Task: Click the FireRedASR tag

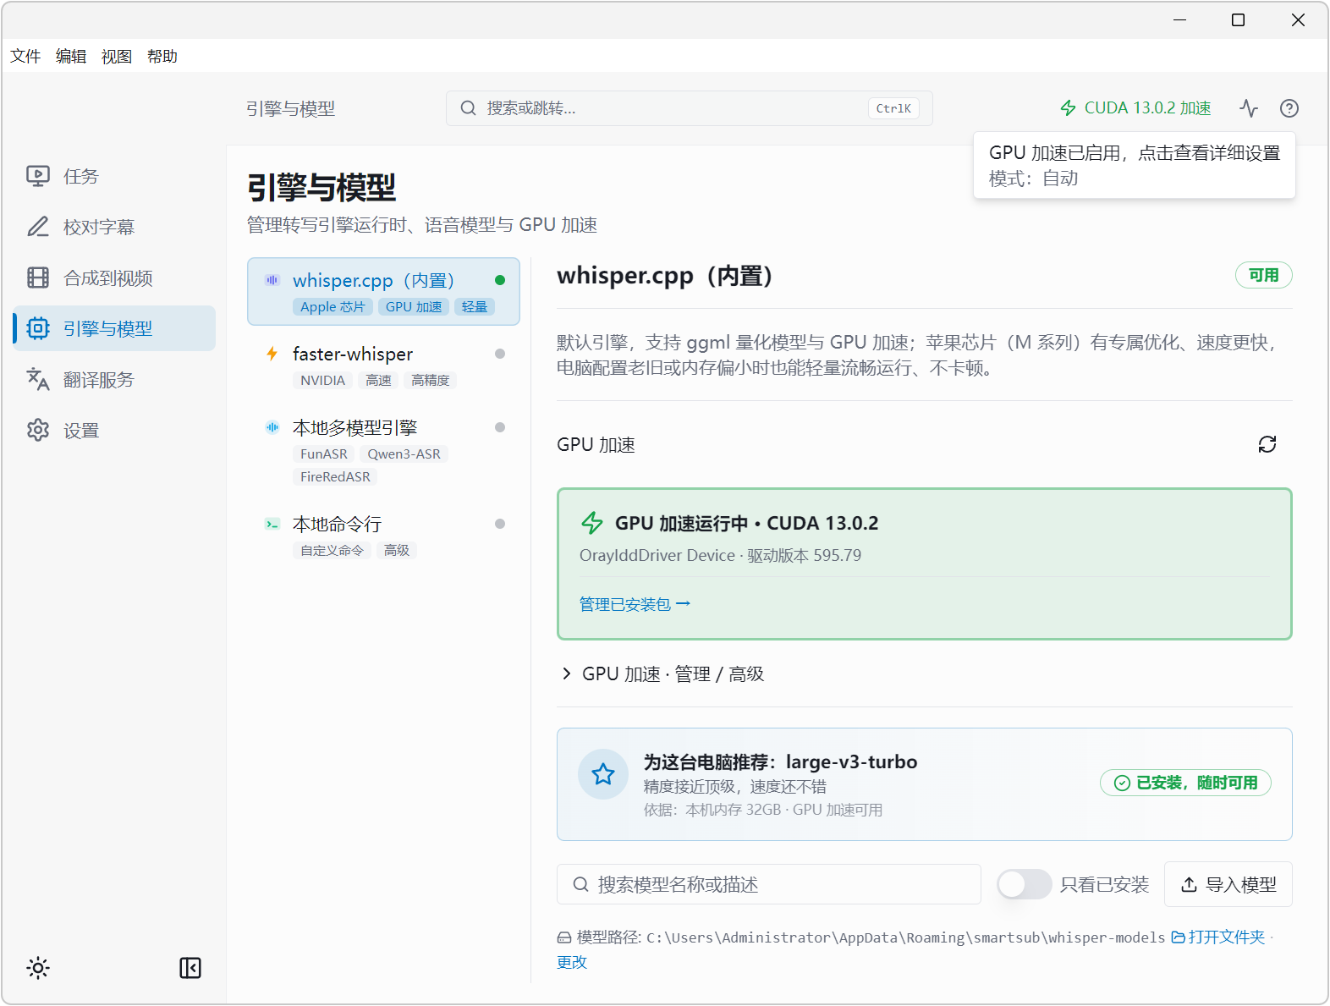Action: pos(335,477)
